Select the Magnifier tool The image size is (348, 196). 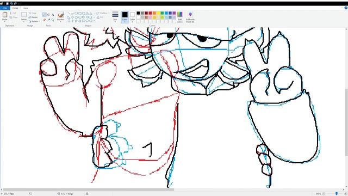point(53,20)
